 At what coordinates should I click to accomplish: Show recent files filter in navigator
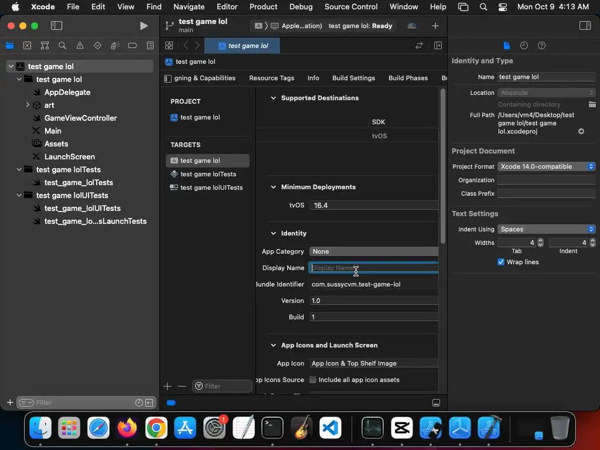tap(139, 403)
